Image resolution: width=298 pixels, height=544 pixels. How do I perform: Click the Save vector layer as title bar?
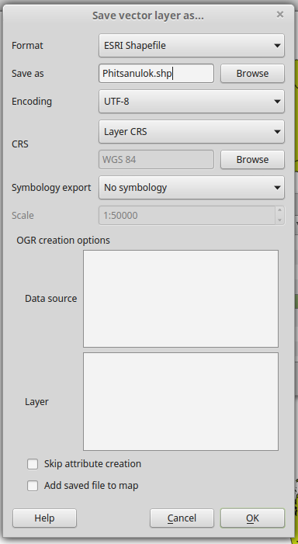click(x=148, y=16)
